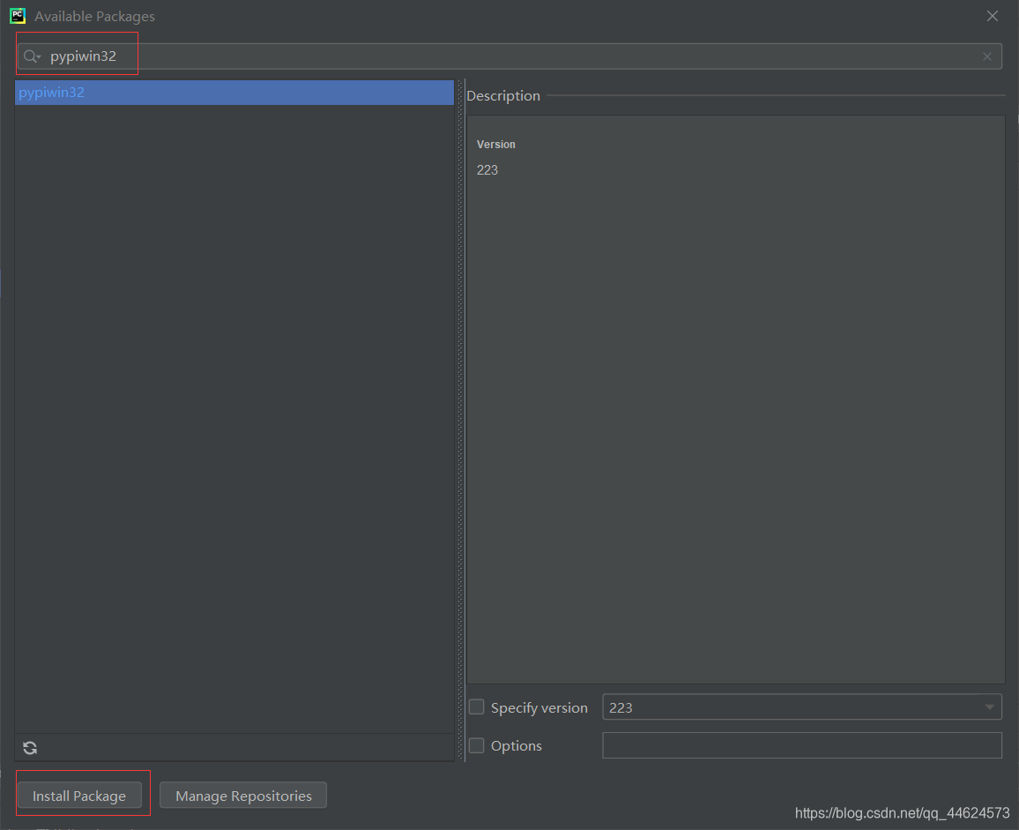Click the PyCharm logo in the title bar
Screen dimensions: 1019x830
[18, 16]
